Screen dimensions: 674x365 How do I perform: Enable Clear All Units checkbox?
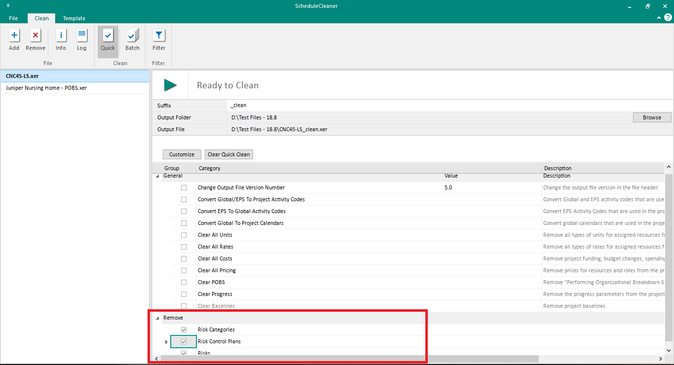click(x=184, y=235)
